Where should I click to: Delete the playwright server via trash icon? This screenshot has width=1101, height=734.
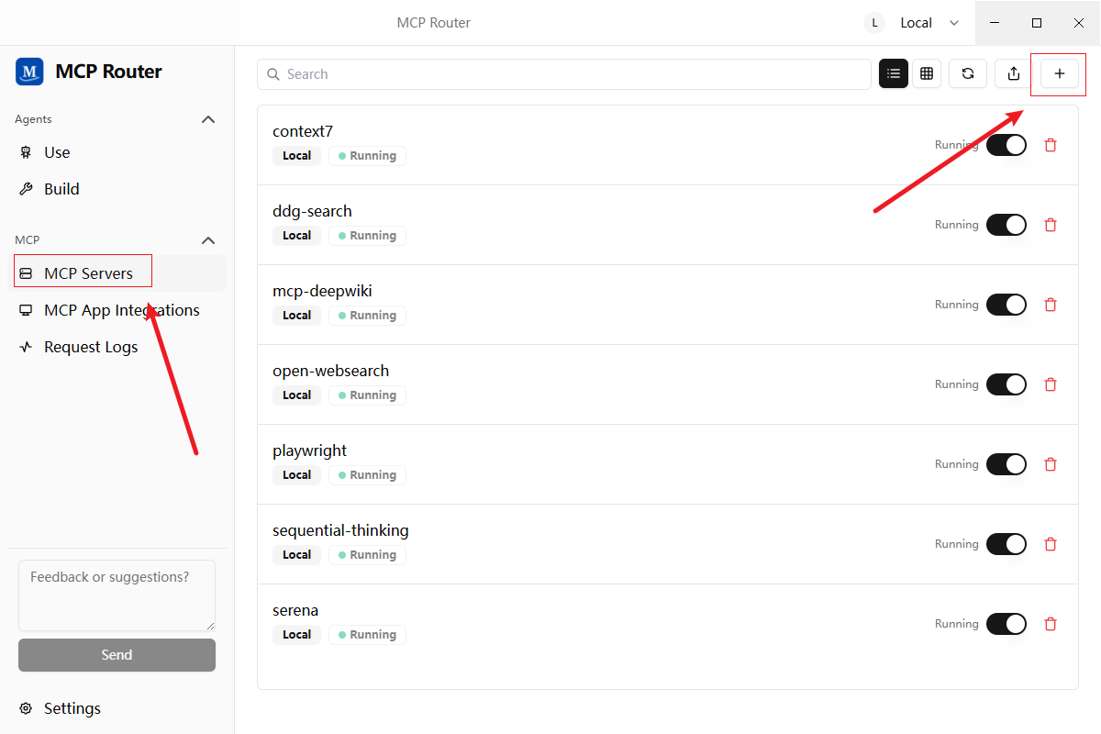1051,464
